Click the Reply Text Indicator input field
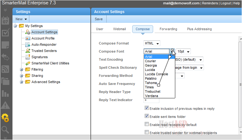Image resolution: width=242 pixels, height=140 pixels. [151, 100]
